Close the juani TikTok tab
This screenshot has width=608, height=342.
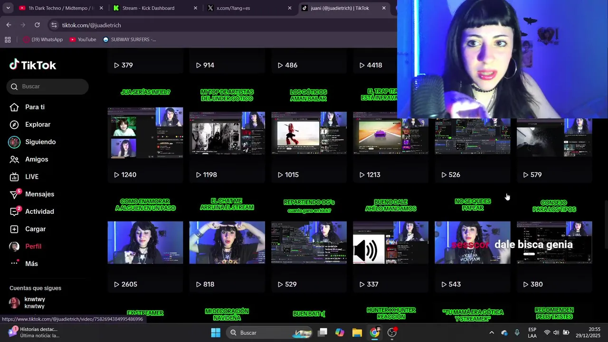click(x=384, y=8)
